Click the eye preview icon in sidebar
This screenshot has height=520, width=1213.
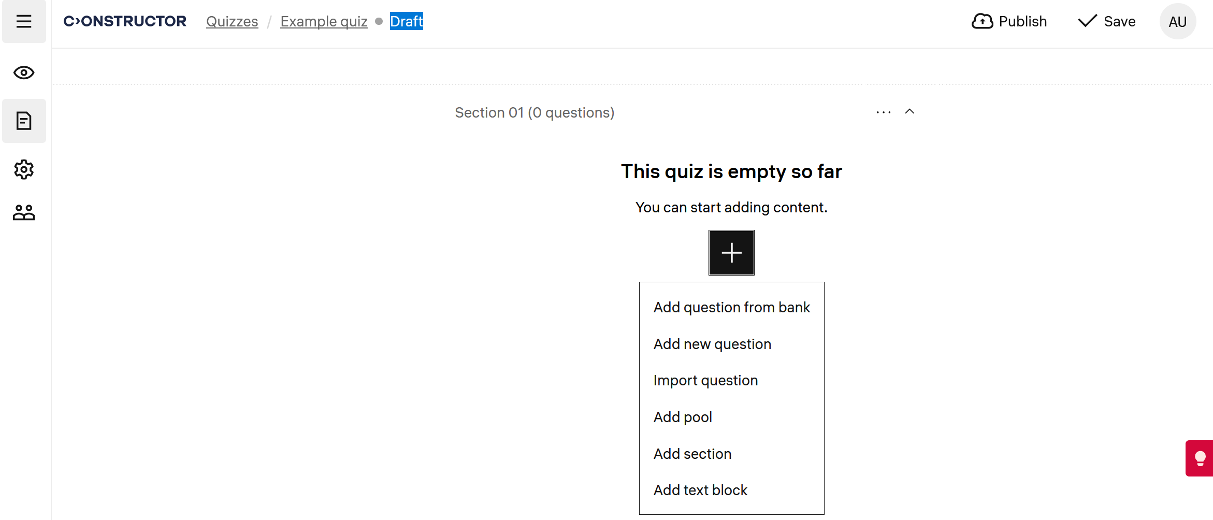click(x=24, y=73)
